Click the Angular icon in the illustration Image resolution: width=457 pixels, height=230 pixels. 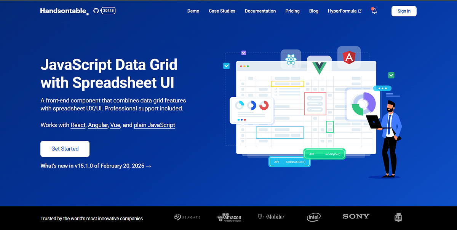point(349,57)
